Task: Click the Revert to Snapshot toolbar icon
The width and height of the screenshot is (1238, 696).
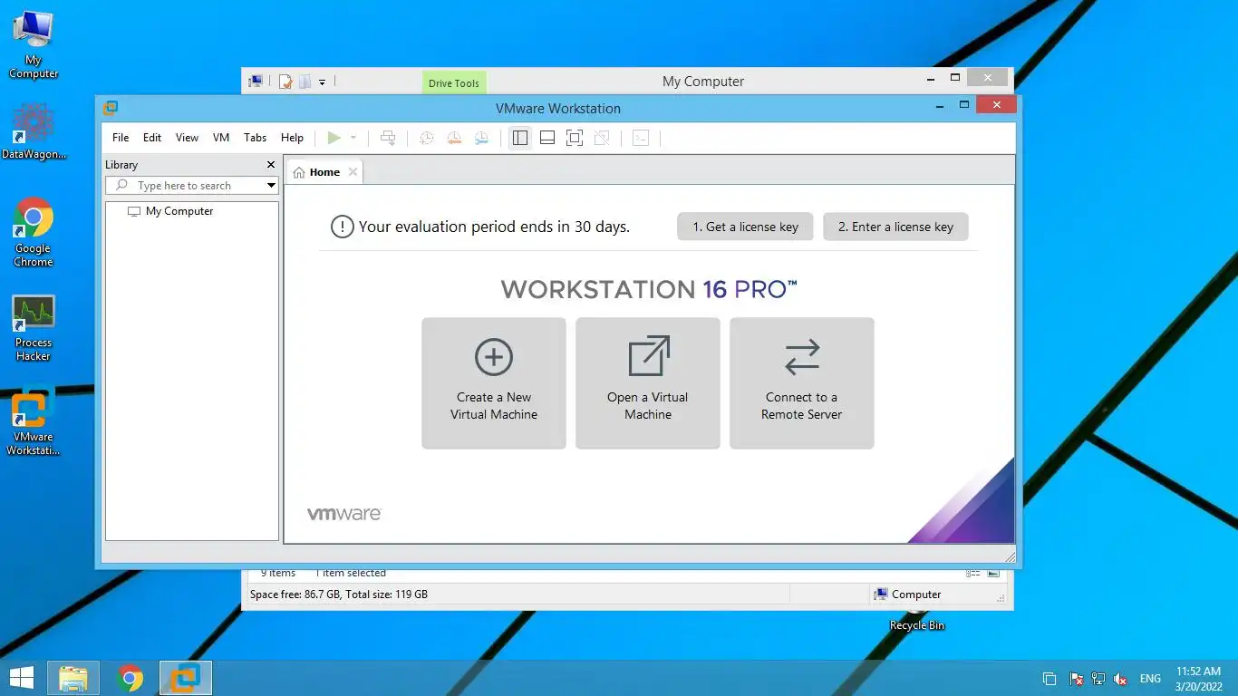Action: point(454,138)
